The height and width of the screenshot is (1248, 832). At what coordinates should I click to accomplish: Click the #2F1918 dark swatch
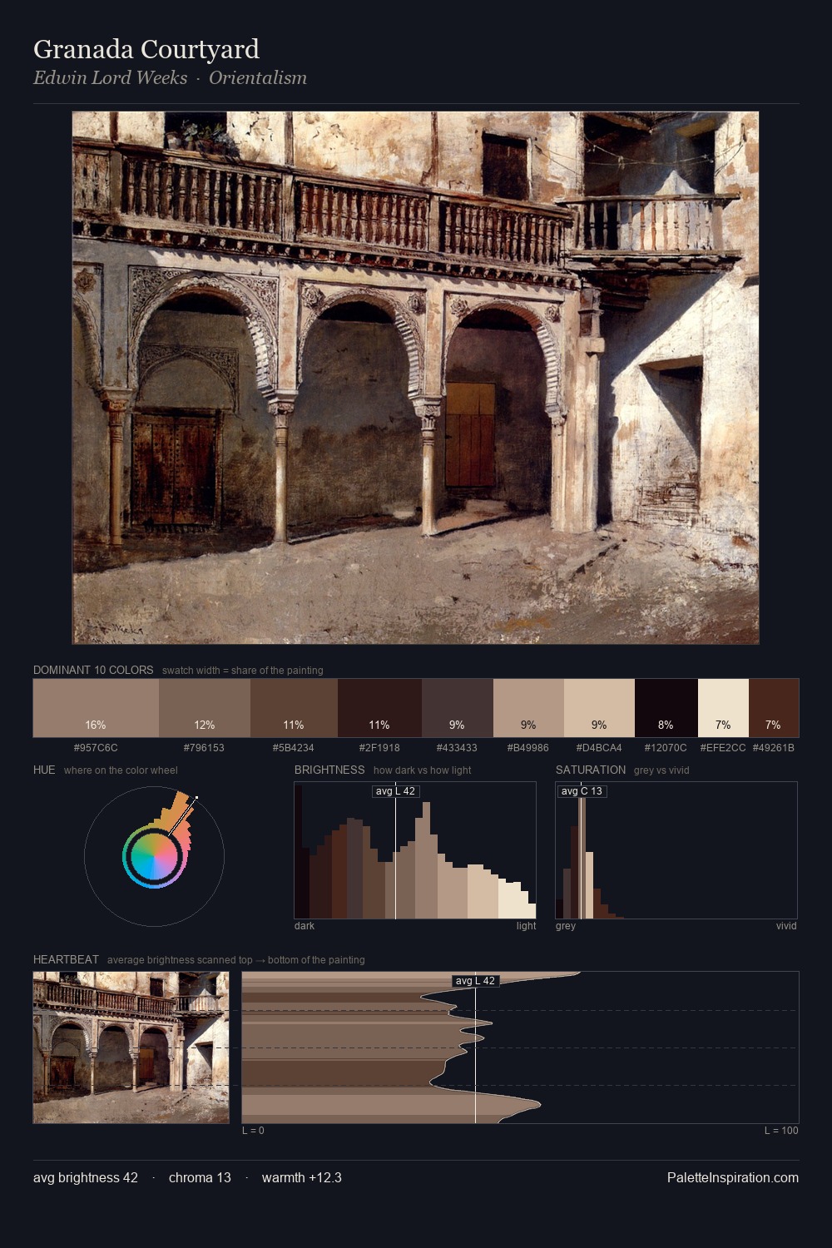(379, 708)
